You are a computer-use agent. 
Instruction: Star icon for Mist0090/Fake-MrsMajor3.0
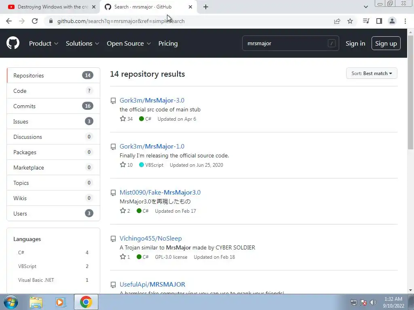click(x=123, y=211)
